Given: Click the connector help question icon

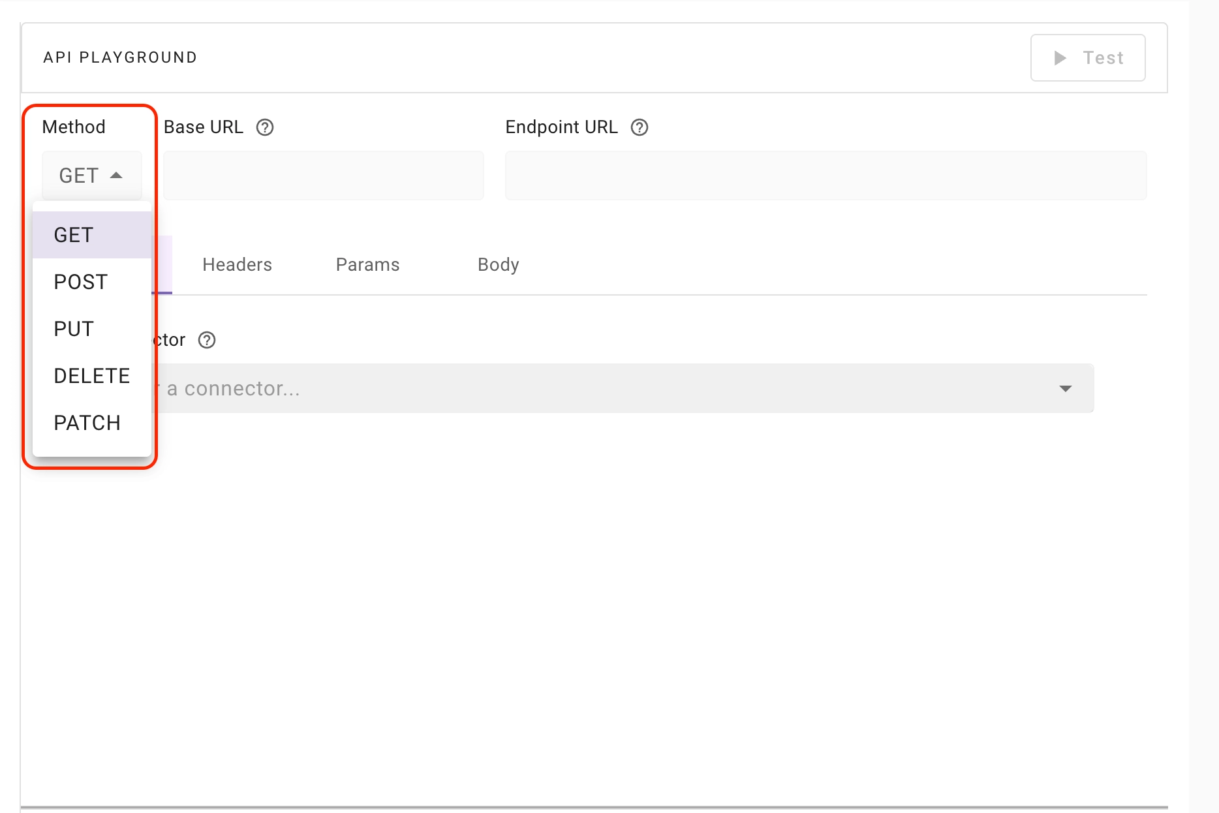Looking at the screenshot, I should (207, 340).
